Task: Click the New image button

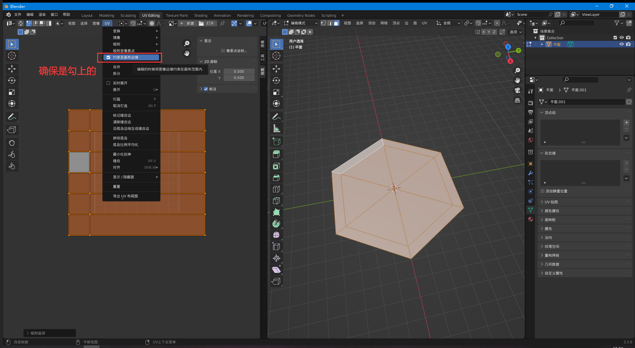Action: (187, 23)
